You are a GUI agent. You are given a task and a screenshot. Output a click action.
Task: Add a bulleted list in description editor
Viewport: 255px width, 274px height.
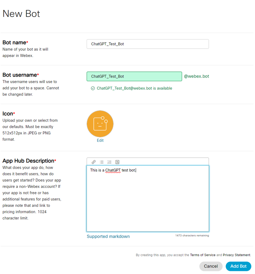coord(101,162)
